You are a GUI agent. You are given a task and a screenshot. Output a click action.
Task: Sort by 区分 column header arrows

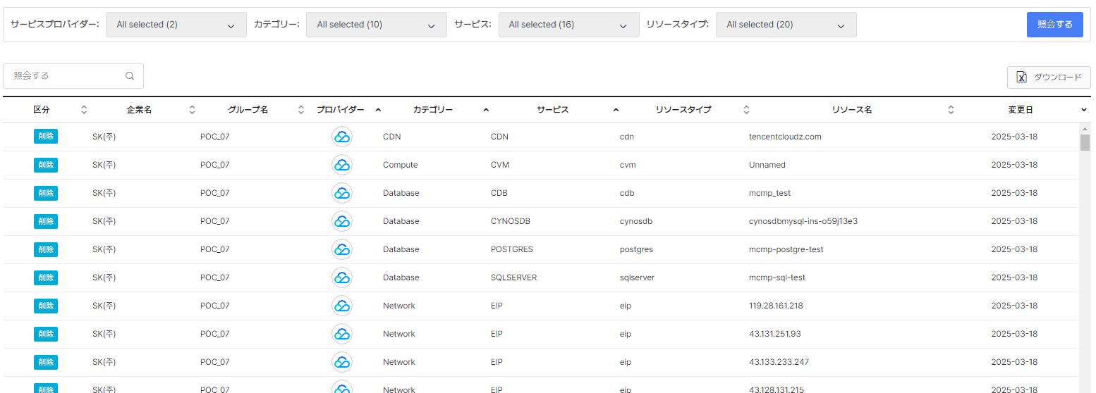coord(85,110)
